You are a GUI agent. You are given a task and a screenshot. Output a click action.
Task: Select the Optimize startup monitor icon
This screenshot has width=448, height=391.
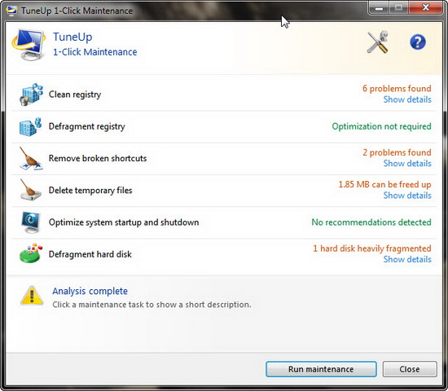click(31, 222)
